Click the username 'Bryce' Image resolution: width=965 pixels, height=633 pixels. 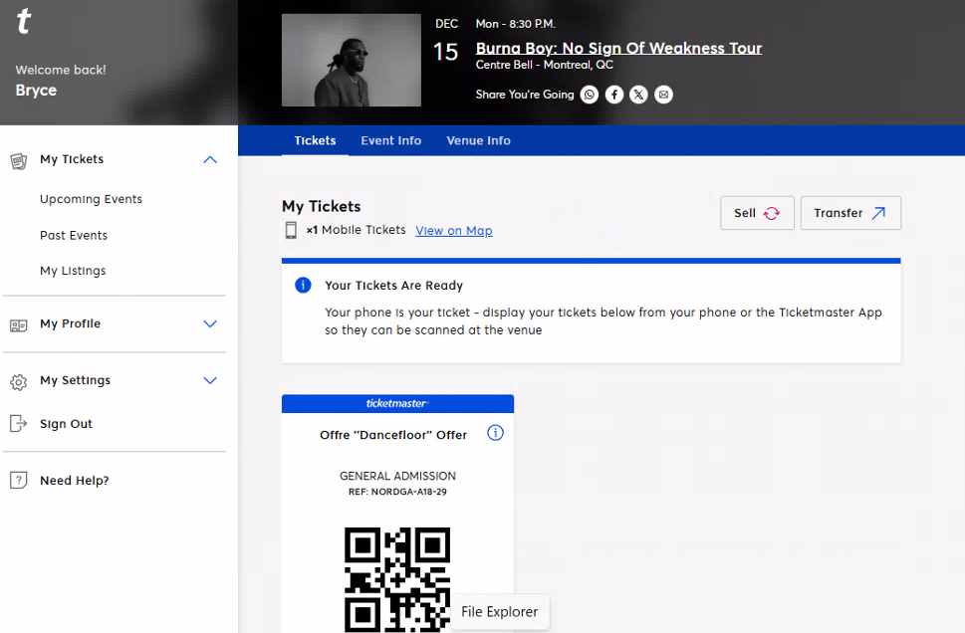[x=36, y=91]
